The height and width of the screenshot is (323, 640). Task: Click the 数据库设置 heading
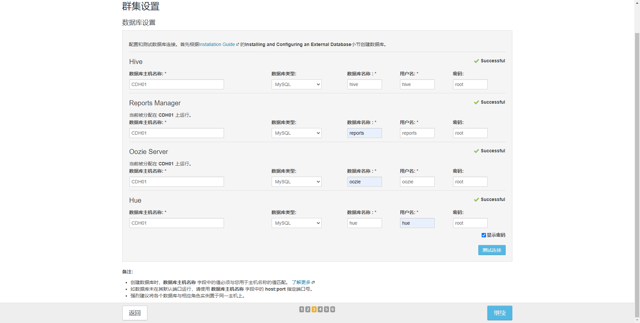(139, 22)
